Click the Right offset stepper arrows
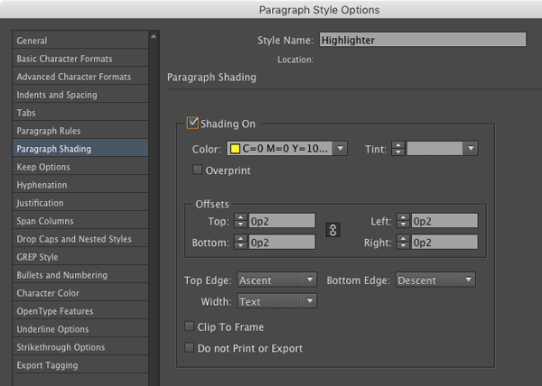 pyautogui.click(x=403, y=243)
